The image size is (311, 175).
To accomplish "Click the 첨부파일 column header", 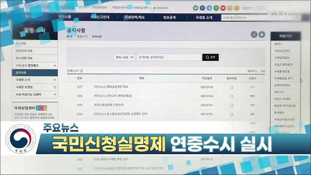I will 231,78.
